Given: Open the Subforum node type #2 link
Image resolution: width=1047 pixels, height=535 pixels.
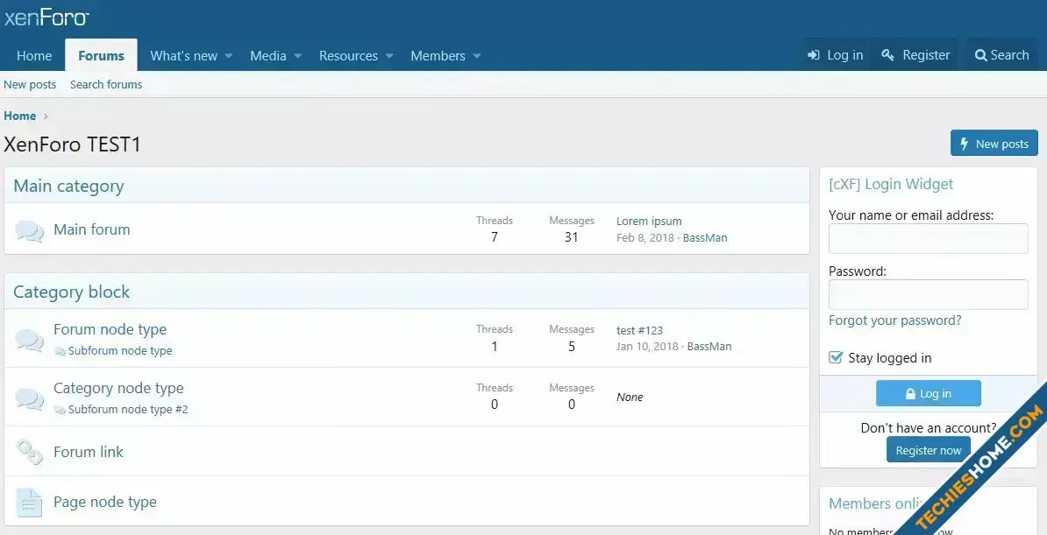Looking at the screenshot, I should [128, 410].
